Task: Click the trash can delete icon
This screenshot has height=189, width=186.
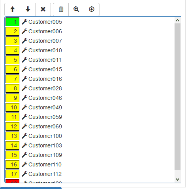Action: pos(61,10)
